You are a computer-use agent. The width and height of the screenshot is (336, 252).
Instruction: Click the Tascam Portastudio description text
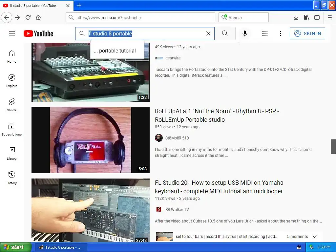coord(233,73)
